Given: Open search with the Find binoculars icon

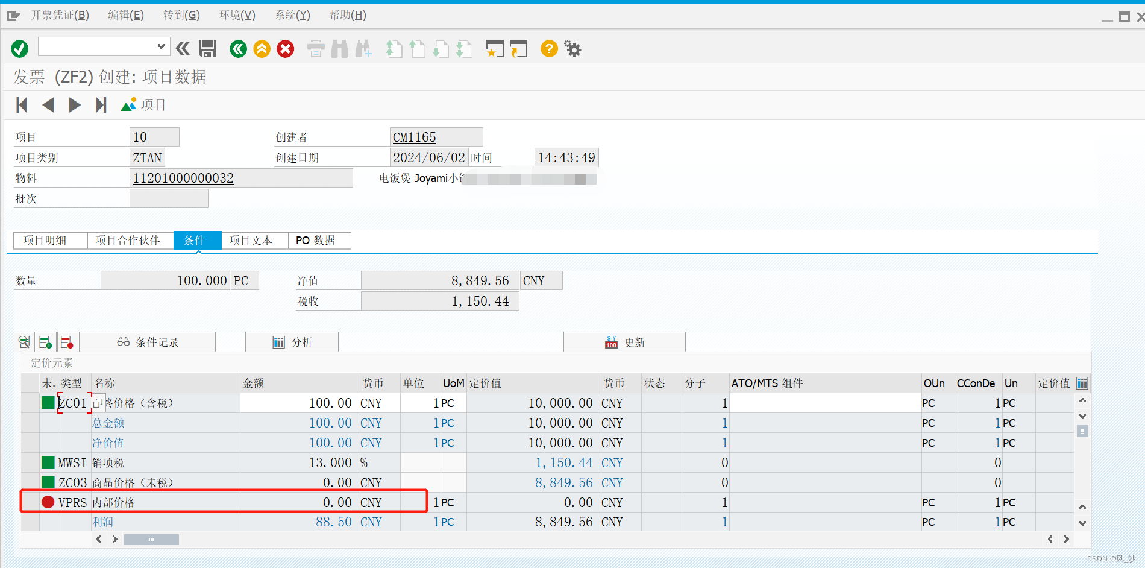Looking at the screenshot, I should [339, 48].
